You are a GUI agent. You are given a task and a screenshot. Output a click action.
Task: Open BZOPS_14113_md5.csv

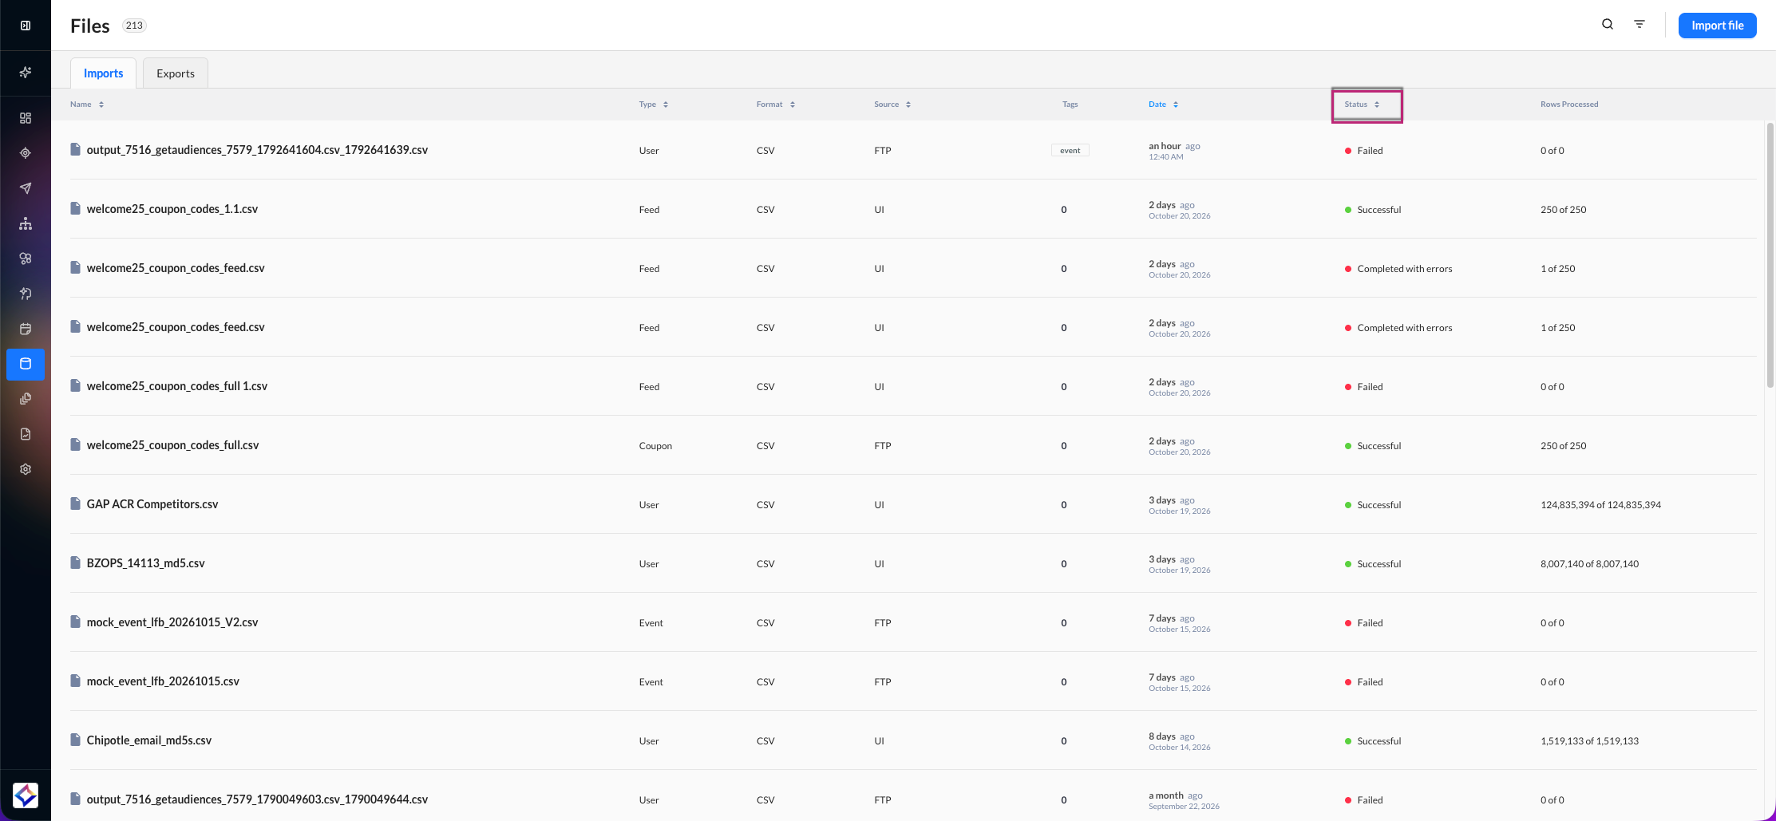[x=146, y=563]
